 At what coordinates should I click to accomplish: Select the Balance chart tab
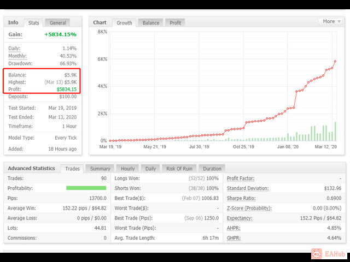pyautogui.click(x=151, y=23)
